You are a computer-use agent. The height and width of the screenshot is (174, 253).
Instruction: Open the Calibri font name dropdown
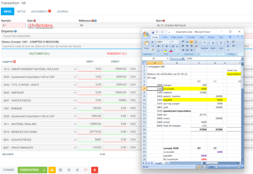click(169, 42)
